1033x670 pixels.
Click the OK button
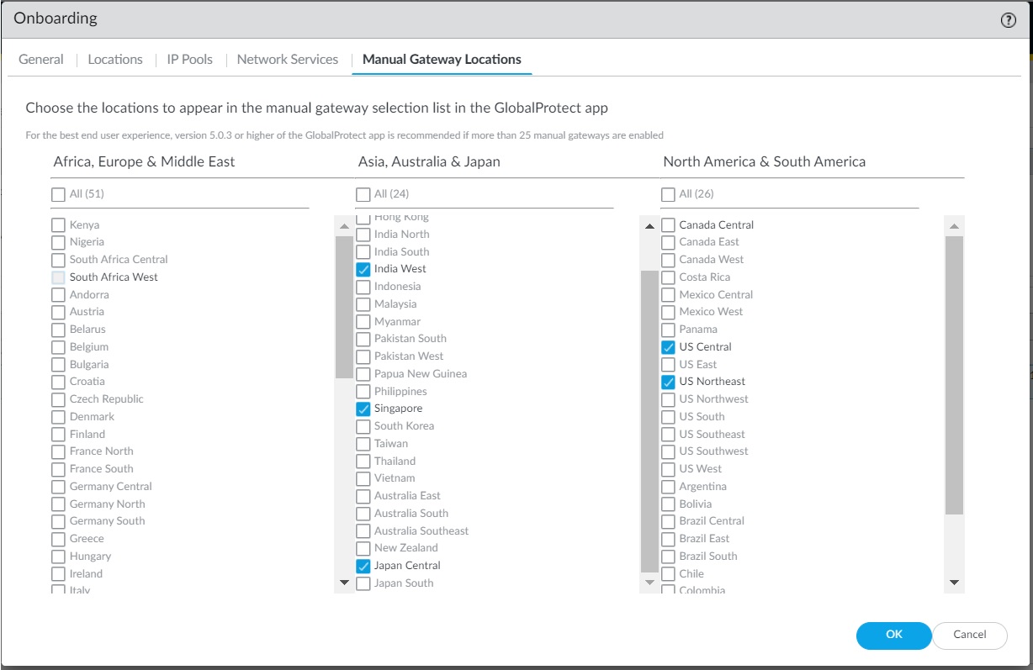(x=893, y=636)
